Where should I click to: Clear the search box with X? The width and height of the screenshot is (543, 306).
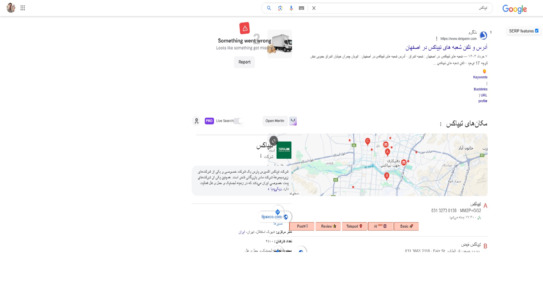click(x=314, y=8)
